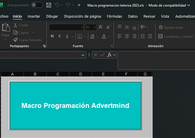Click inside the formula bar field
The height and width of the screenshot is (138, 195).
click(x=156, y=60)
